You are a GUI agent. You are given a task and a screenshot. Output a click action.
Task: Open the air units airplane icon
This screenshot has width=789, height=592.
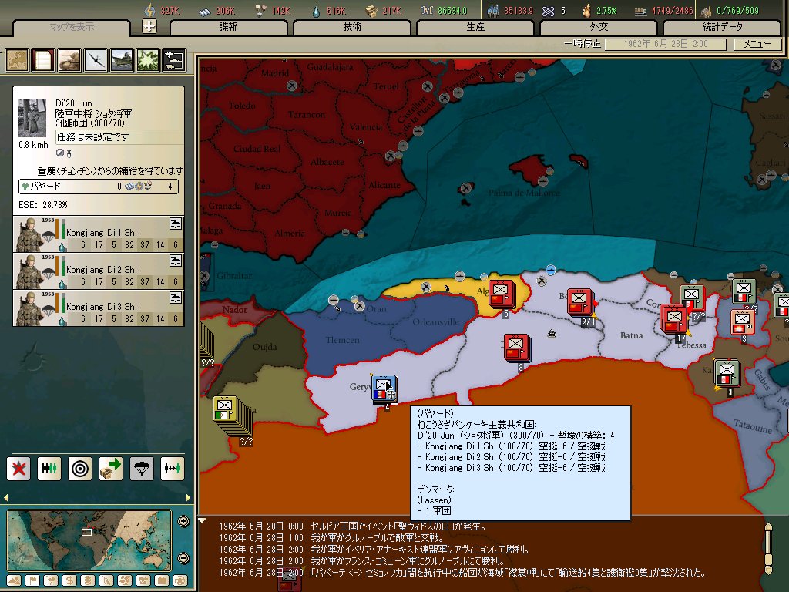click(95, 60)
